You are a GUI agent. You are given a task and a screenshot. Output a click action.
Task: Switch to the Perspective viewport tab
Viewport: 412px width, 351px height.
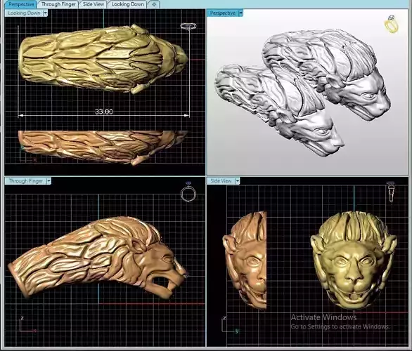[x=21, y=4]
